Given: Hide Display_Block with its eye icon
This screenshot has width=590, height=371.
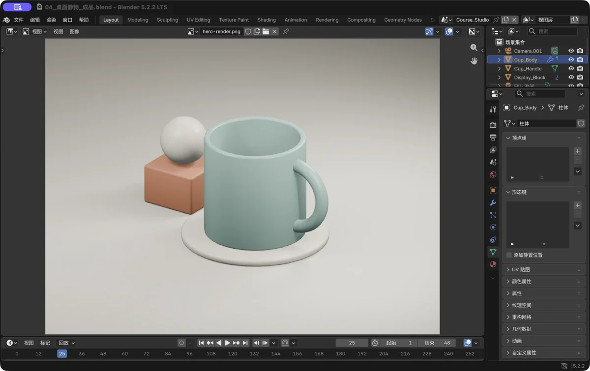Looking at the screenshot, I should 571,78.
